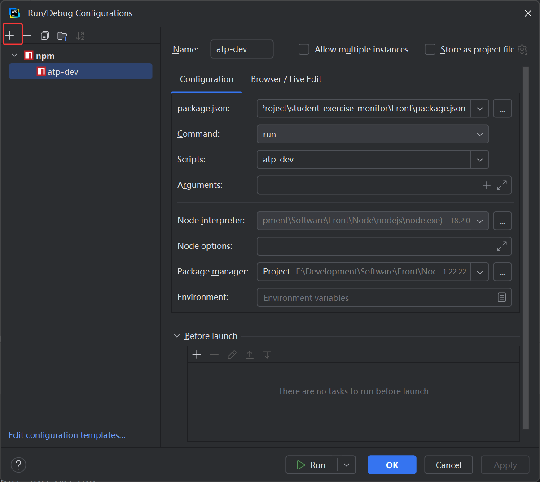The height and width of the screenshot is (482, 540).
Task: Copy the selected configuration
Action: click(x=44, y=35)
